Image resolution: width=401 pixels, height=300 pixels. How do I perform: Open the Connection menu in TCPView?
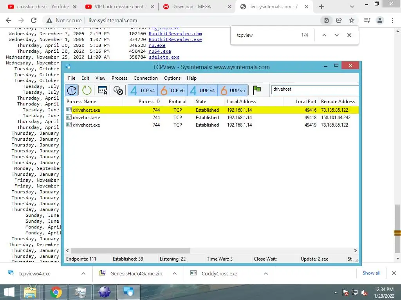click(146, 78)
